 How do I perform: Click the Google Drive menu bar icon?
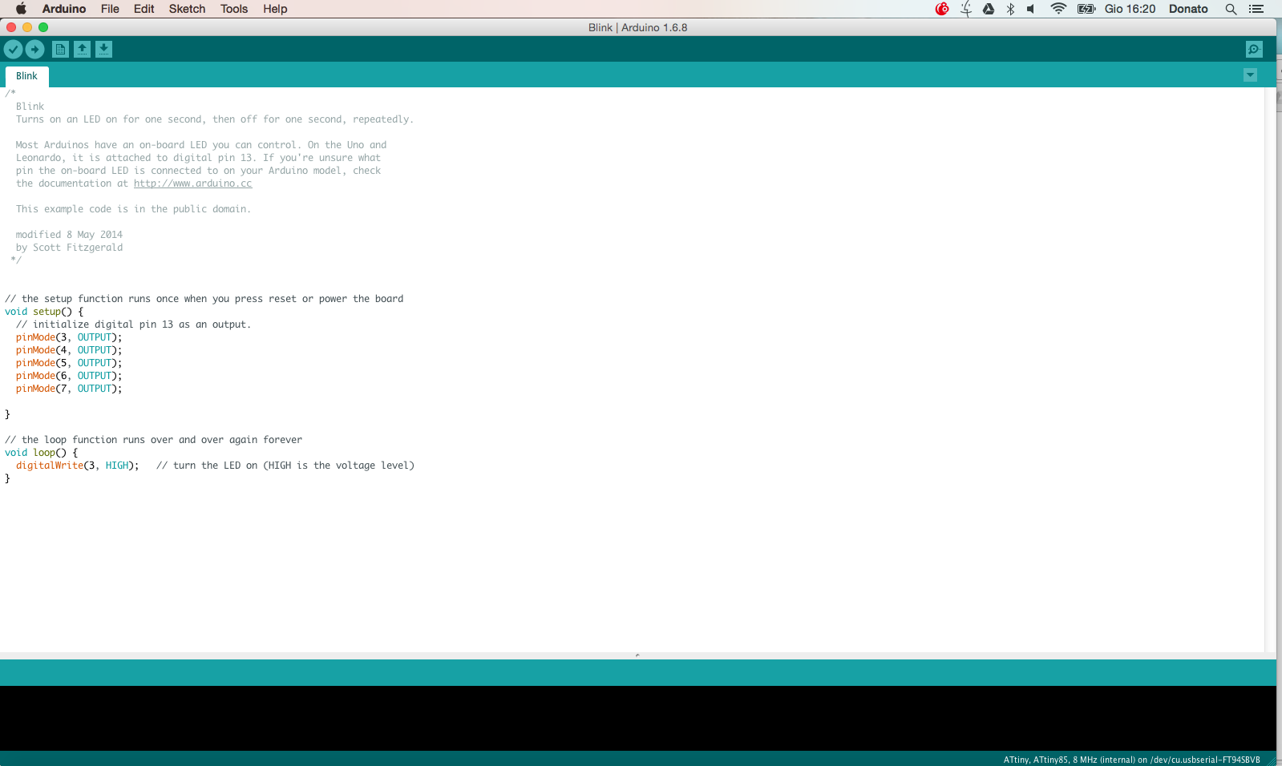[989, 9]
